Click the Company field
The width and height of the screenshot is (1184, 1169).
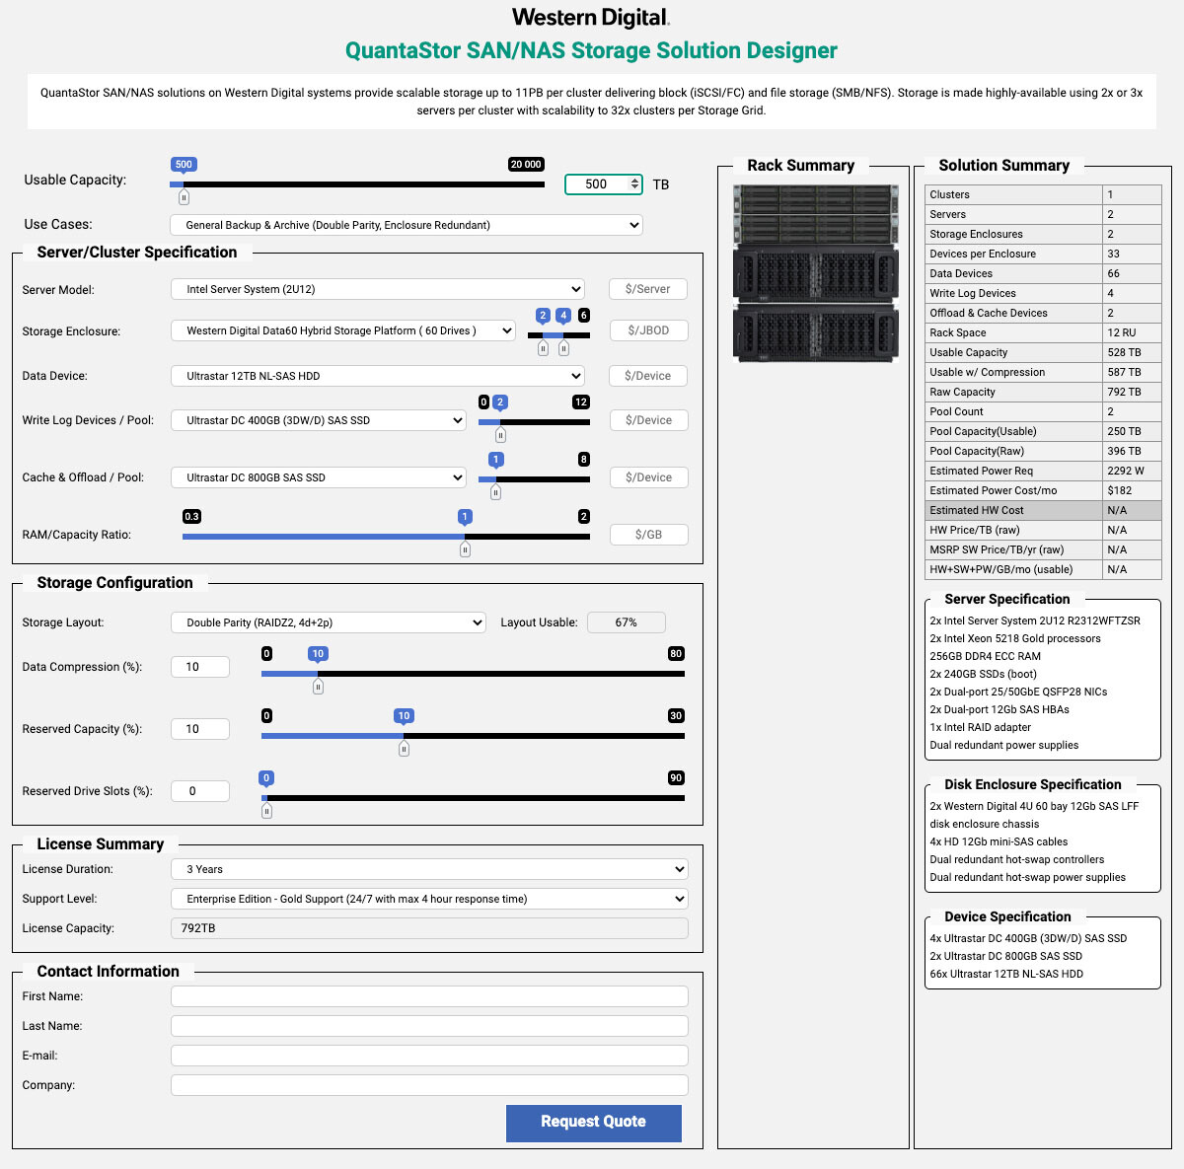coord(429,1085)
